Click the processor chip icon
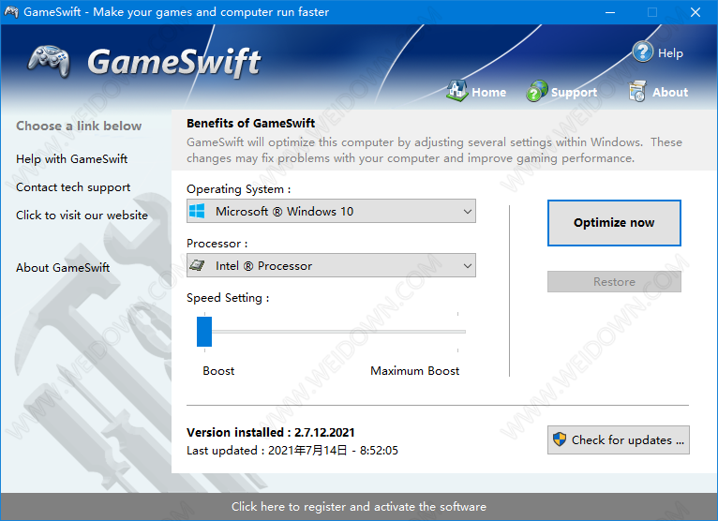Viewport: 718px width, 521px height. [x=197, y=265]
